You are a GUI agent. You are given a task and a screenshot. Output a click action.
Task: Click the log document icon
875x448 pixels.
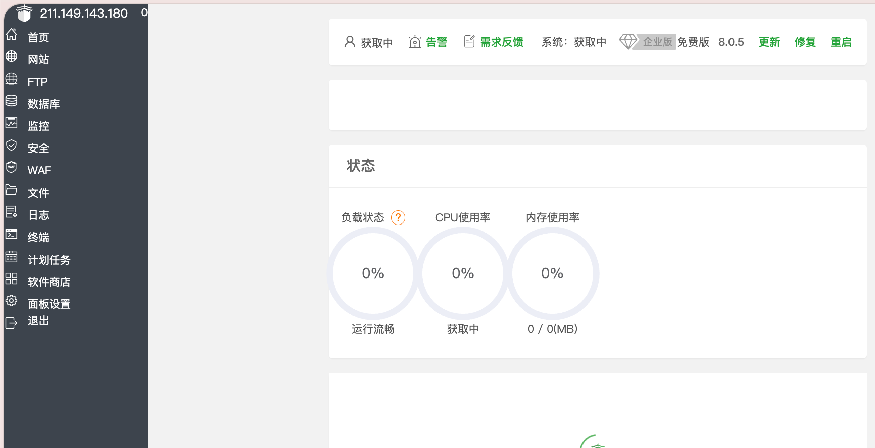click(11, 212)
